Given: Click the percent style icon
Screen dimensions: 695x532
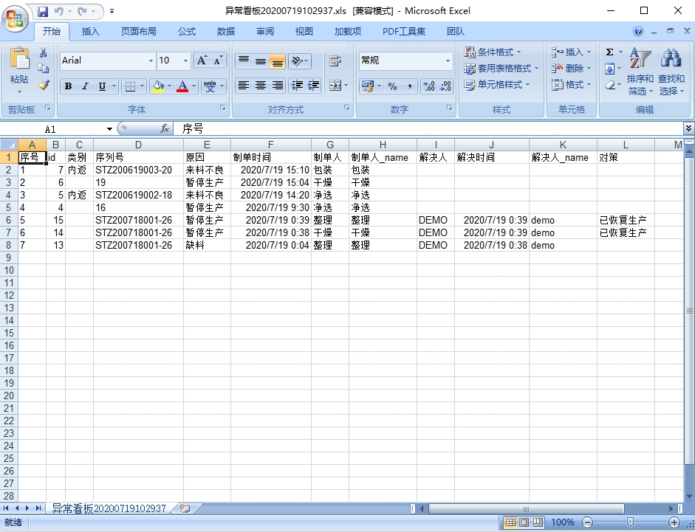Looking at the screenshot, I should (x=392, y=86).
